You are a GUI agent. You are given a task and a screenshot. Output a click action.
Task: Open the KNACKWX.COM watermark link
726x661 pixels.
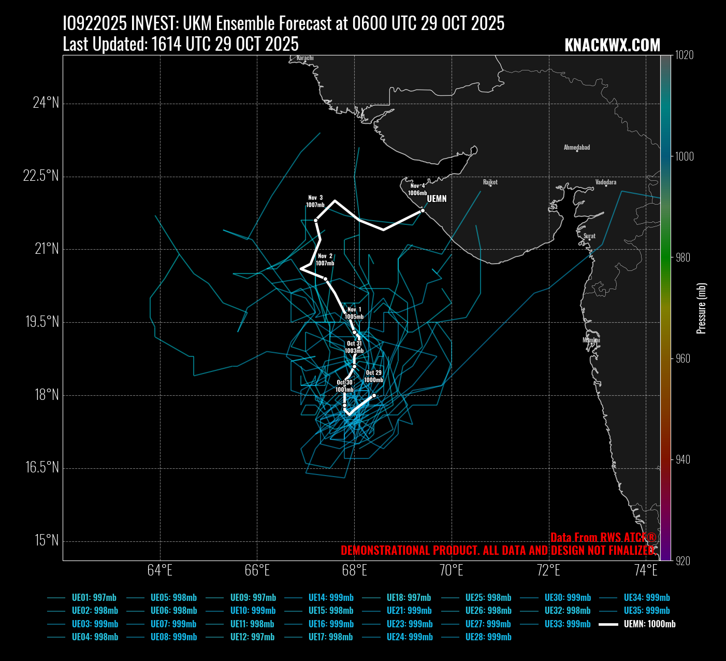coord(612,46)
